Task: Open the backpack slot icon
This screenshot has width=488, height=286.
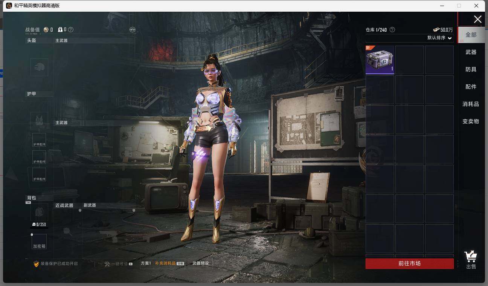Action: pyautogui.click(x=39, y=213)
